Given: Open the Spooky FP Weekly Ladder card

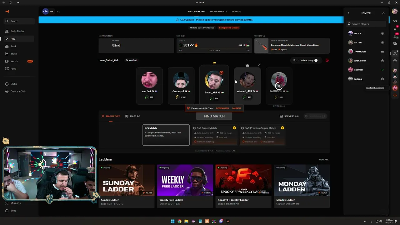Looking at the screenshot, I should pyautogui.click(x=243, y=186).
